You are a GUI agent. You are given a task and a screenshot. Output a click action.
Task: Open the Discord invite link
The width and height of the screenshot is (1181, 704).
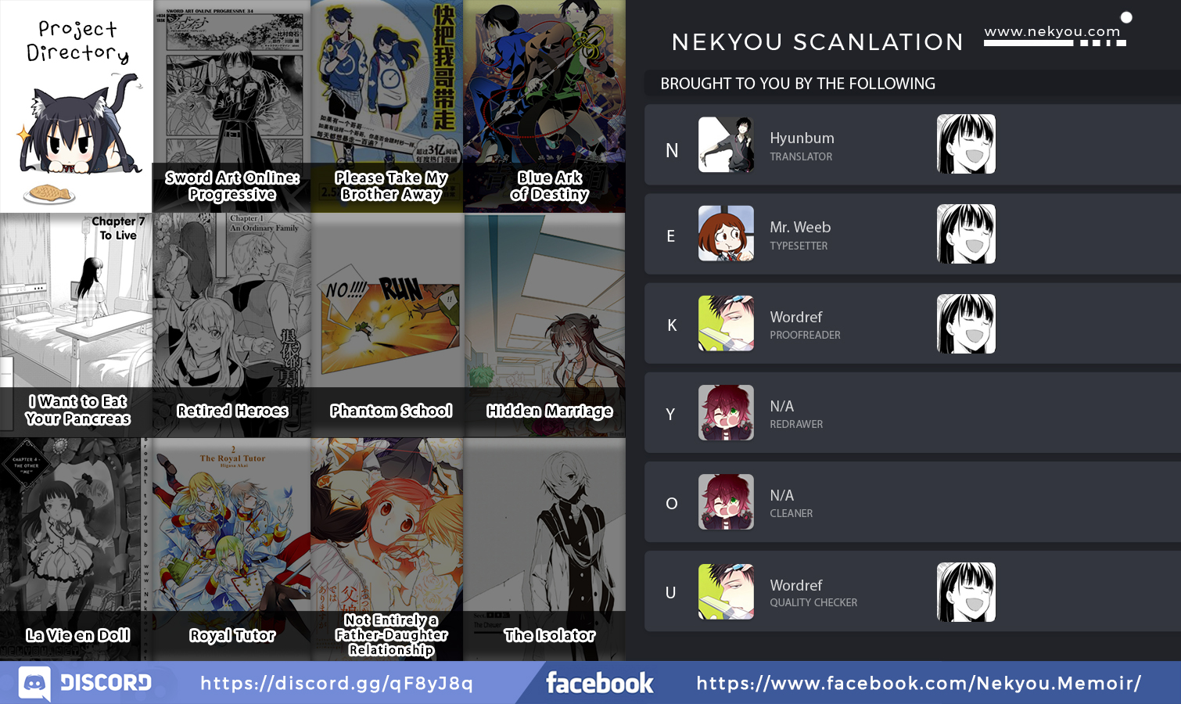[336, 683]
